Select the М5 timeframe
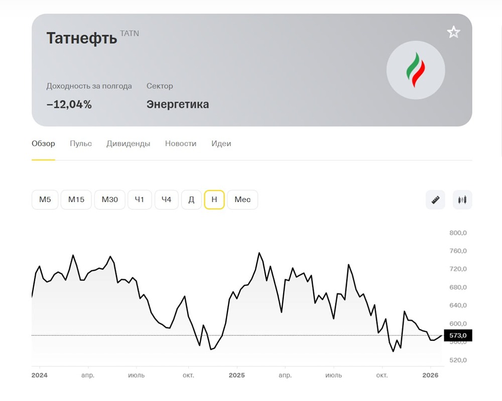 45,199
